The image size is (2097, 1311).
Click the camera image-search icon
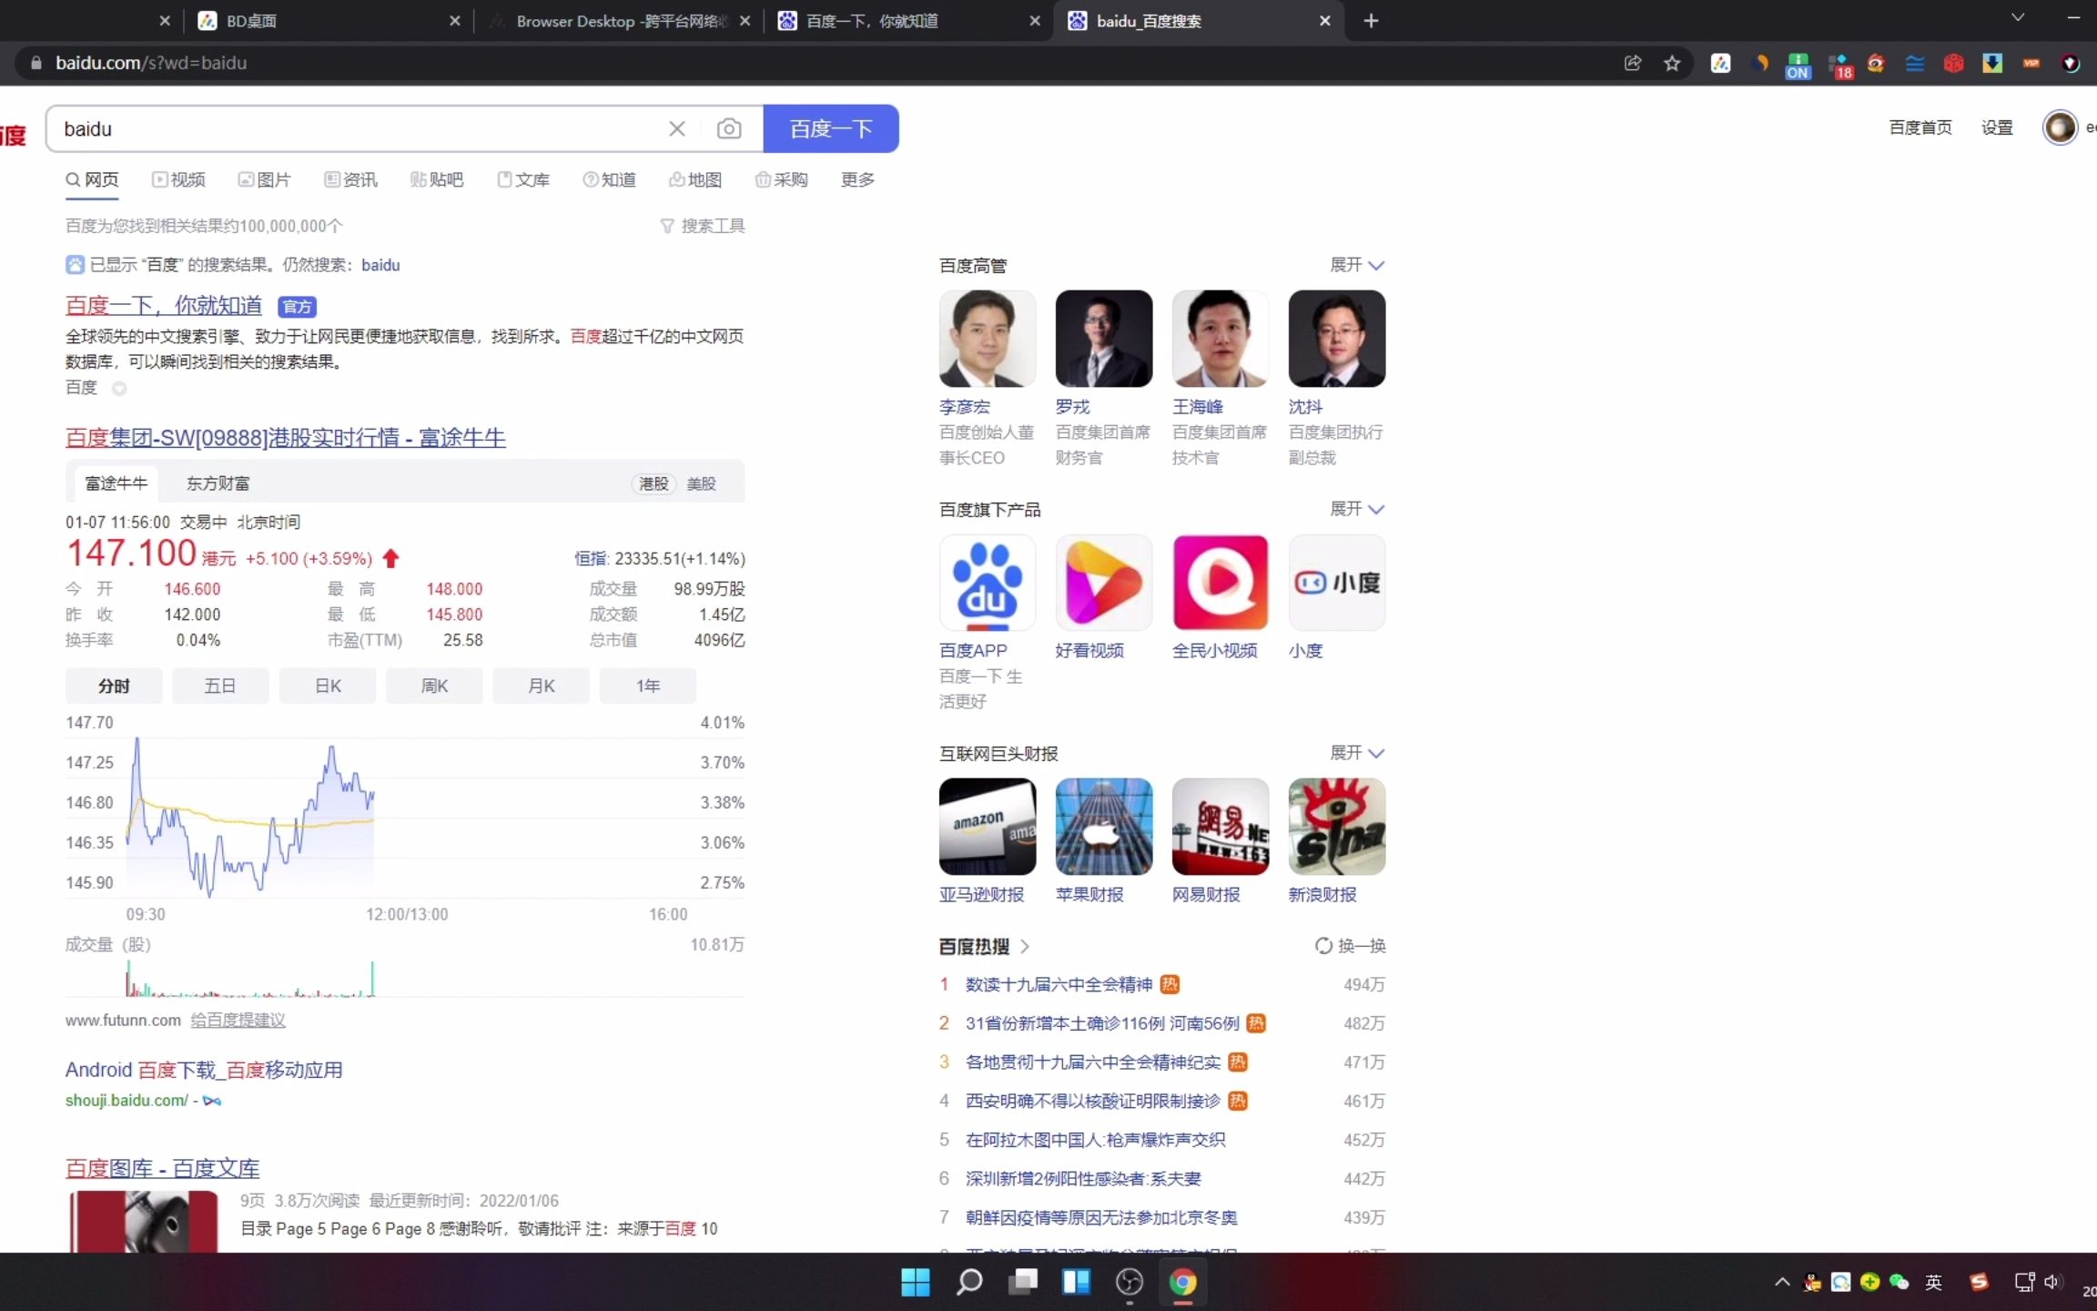pos(728,128)
